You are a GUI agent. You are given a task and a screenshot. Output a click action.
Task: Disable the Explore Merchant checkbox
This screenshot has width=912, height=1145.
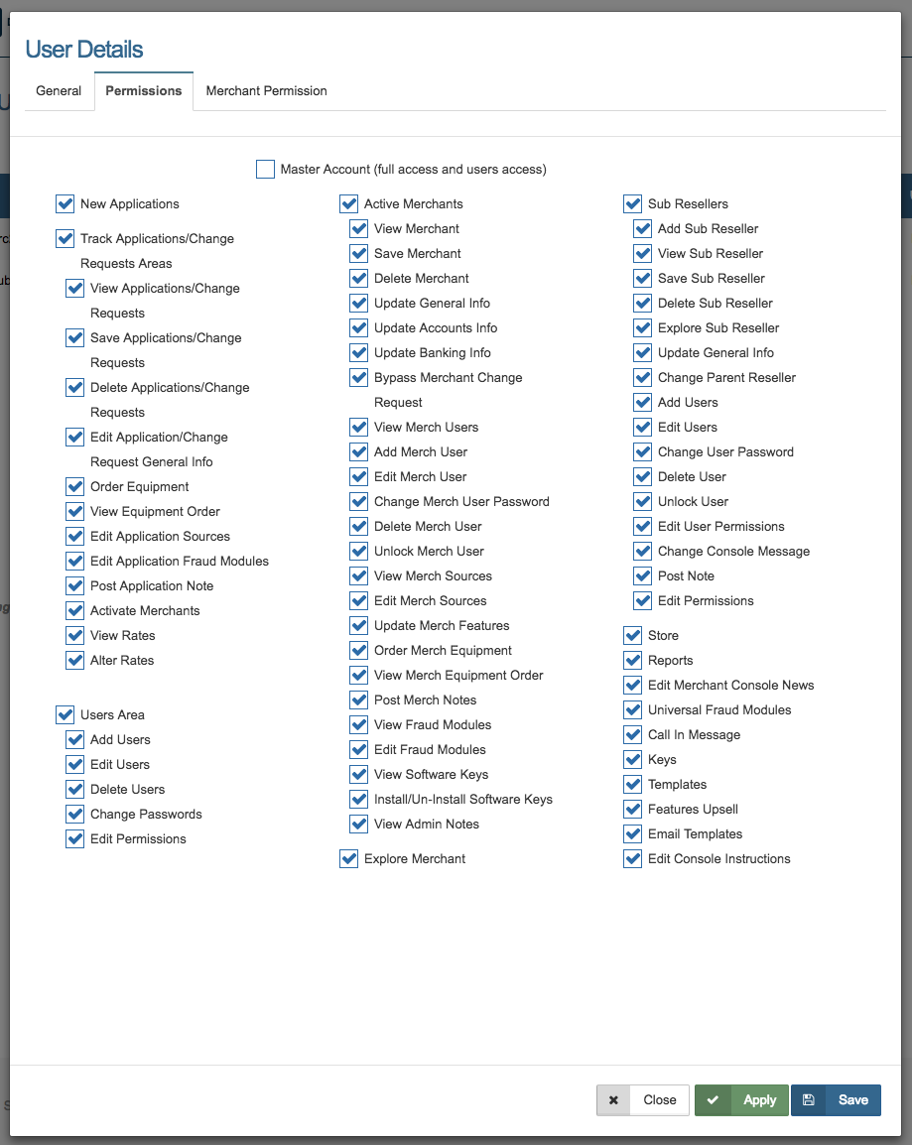click(349, 859)
